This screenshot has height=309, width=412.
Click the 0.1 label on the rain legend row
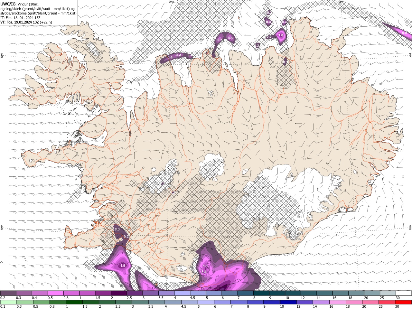tap(3, 307)
